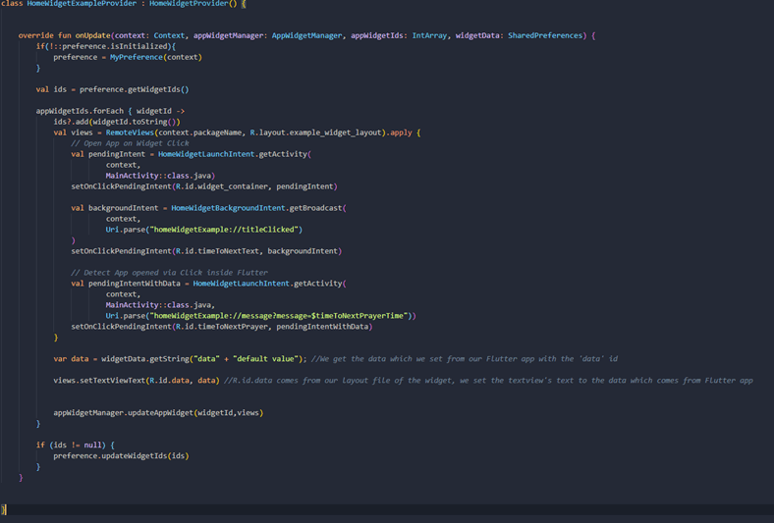Click the pendingIntentWithData variable declaration
This screenshot has height=523, width=774.
tap(137, 284)
